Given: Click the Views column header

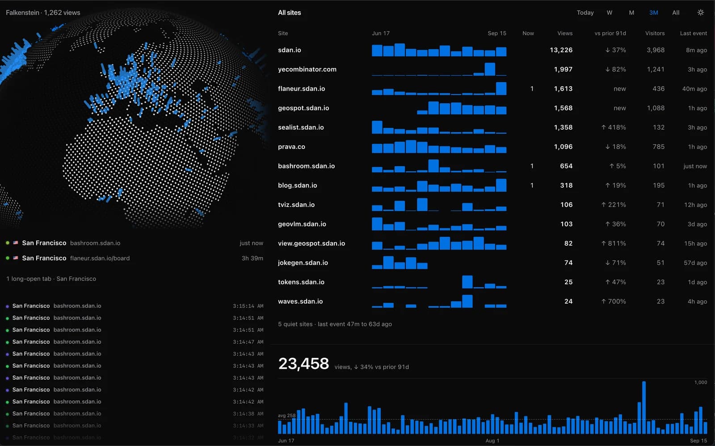Looking at the screenshot, I should coord(565,33).
